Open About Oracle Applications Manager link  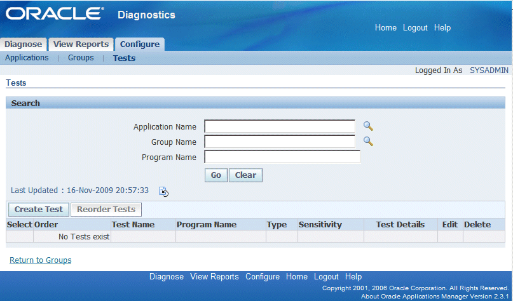click(x=435, y=296)
